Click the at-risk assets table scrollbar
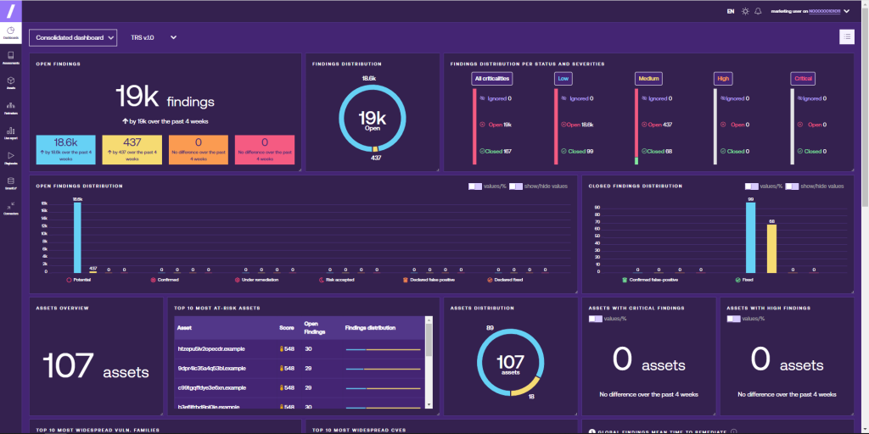Image resolution: width=869 pixels, height=434 pixels. click(429, 363)
